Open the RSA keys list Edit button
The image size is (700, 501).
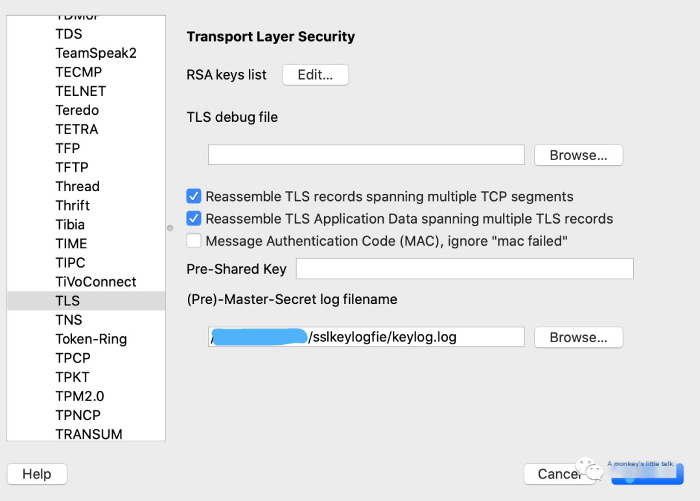[x=315, y=75]
